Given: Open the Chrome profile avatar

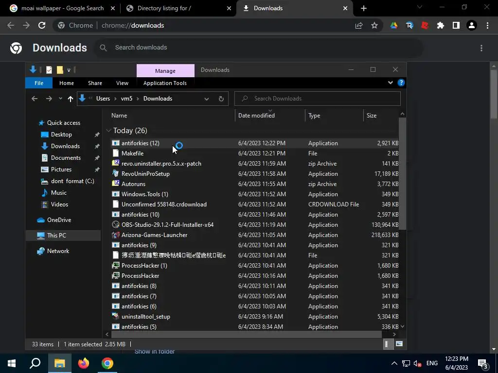Looking at the screenshot, I should click(472, 25).
